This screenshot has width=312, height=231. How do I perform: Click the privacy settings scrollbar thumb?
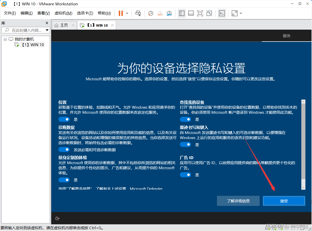pyautogui.click(x=303, y=141)
